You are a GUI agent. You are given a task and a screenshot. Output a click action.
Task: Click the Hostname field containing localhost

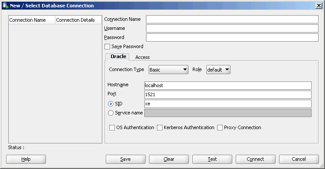click(228, 85)
